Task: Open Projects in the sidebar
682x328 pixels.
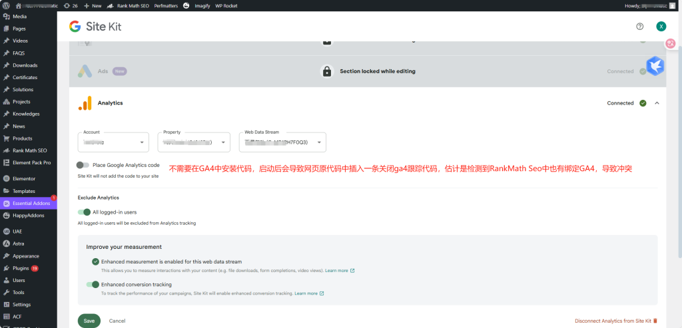Action: pos(28,102)
